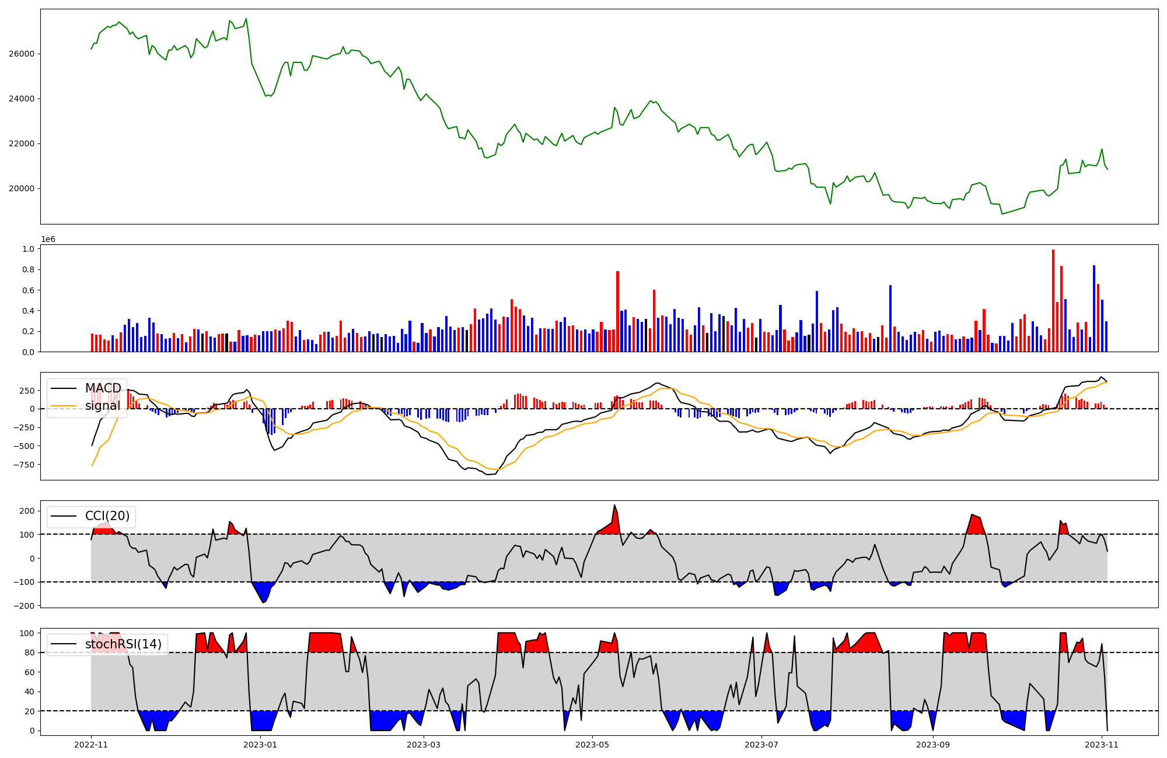The image size is (1167, 758).
Task: Select the CCI(20) legend entry
Action: click(108, 516)
